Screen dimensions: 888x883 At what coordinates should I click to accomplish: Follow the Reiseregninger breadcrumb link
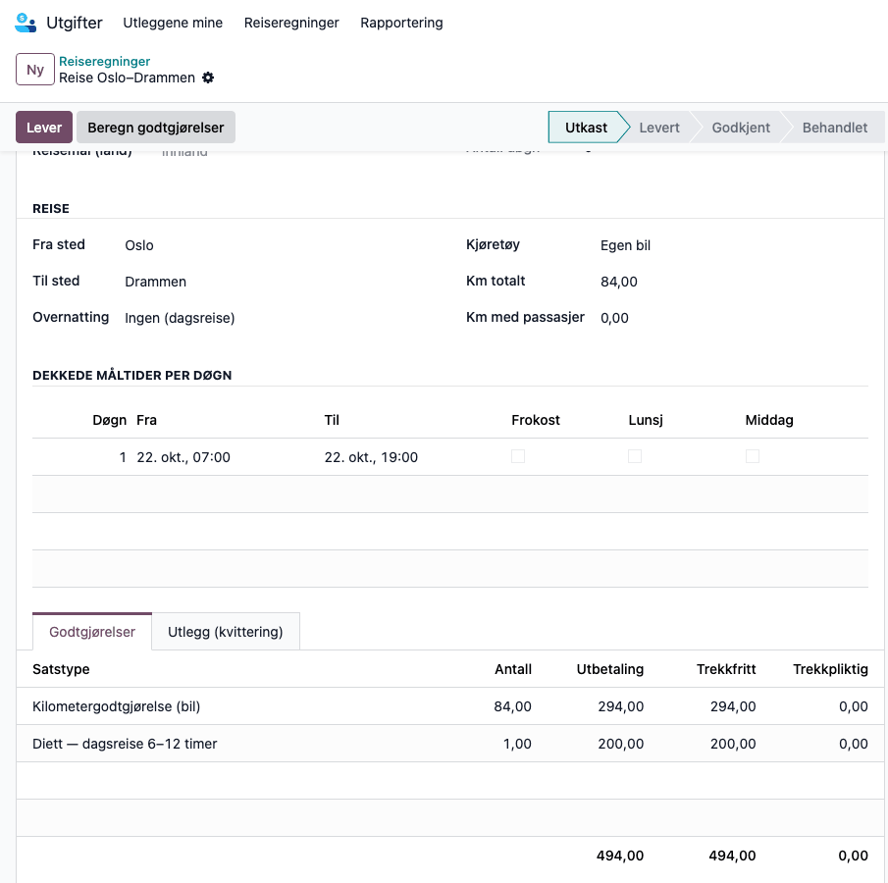tap(105, 61)
